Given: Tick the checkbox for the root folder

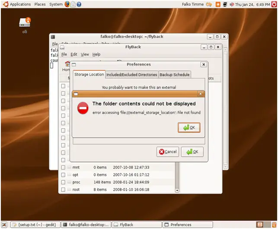Looking at the screenshot, I should [63, 190].
